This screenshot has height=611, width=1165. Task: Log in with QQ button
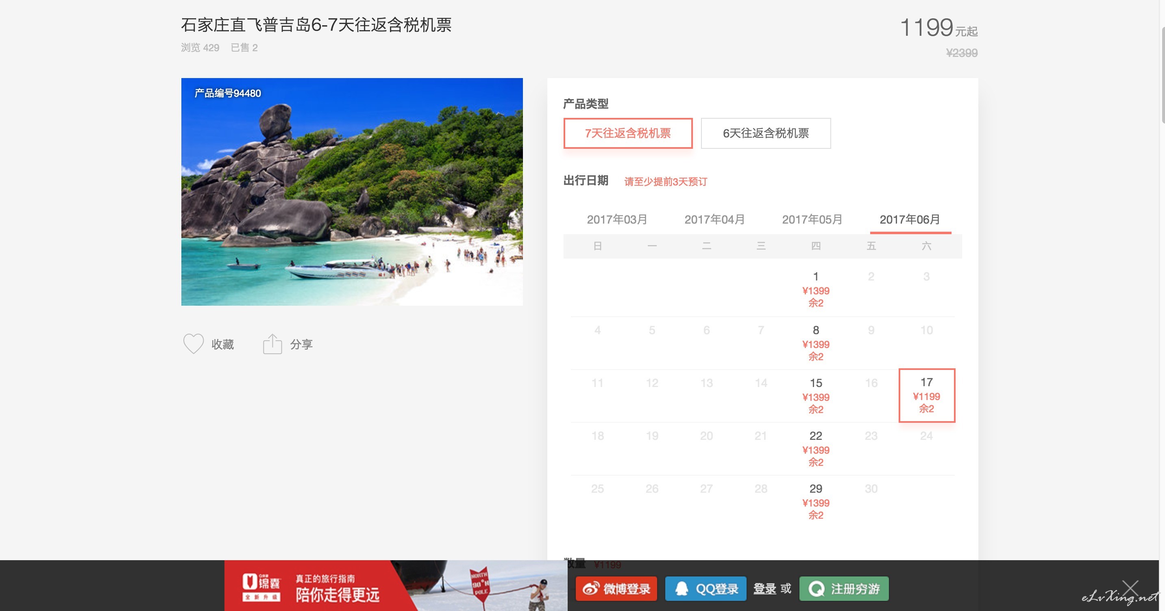pos(706,588)
